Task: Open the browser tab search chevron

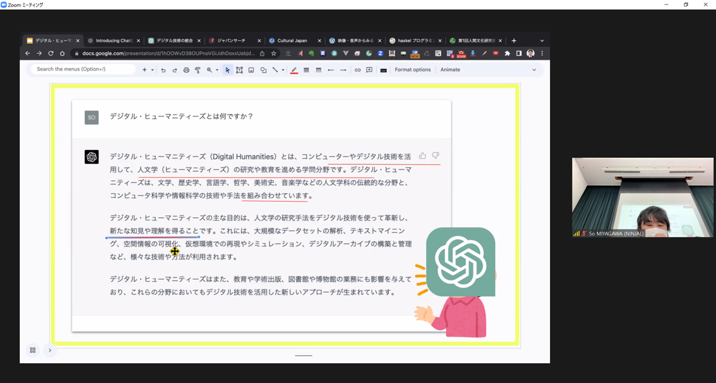Action: coord(542,41)
